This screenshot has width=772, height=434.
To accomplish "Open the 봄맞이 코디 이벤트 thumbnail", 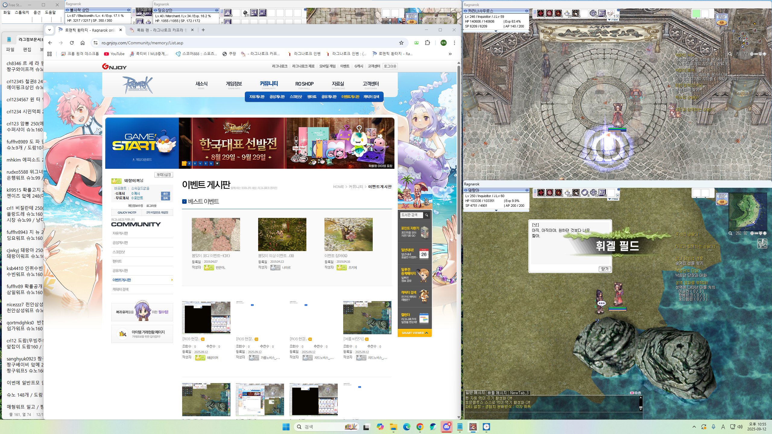I will (216, 234).
